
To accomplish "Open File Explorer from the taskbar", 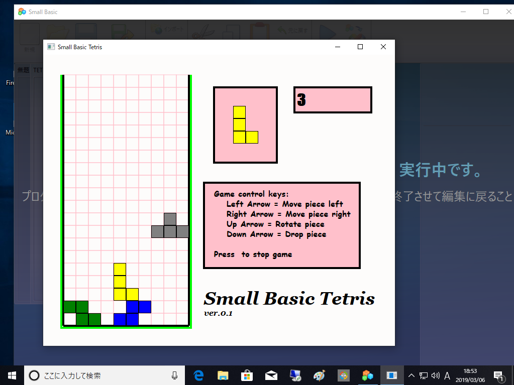I will (223, 375).
